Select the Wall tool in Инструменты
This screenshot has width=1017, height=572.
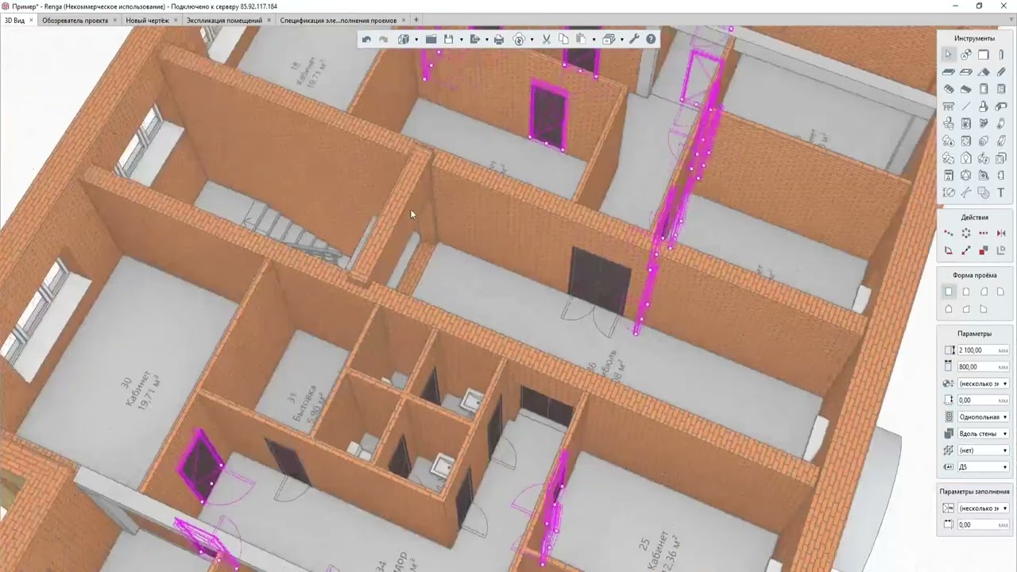984,55
